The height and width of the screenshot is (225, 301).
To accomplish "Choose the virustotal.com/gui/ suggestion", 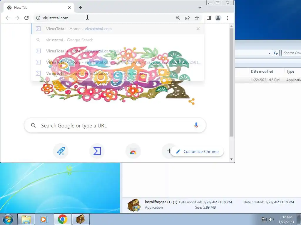I will click(x=118, y=51).
